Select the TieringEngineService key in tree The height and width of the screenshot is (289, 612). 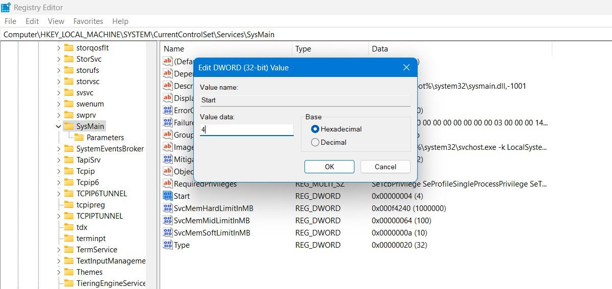click(111, 283)
